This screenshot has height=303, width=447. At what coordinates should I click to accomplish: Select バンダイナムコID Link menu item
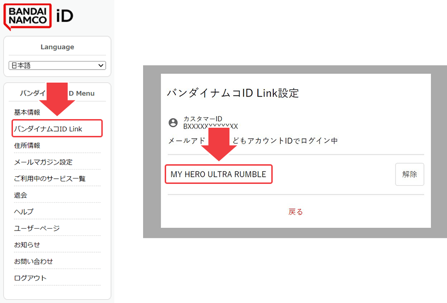[48, 129]
